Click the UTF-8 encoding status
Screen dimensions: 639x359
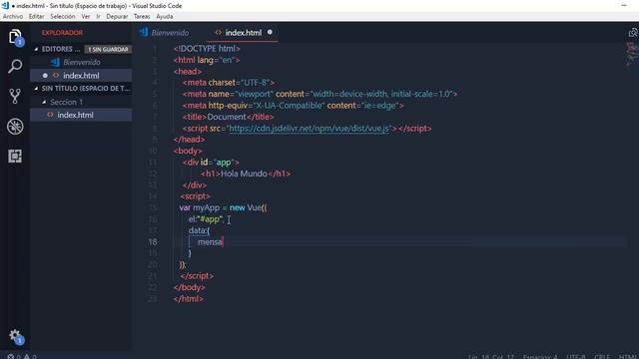(576, 357)
